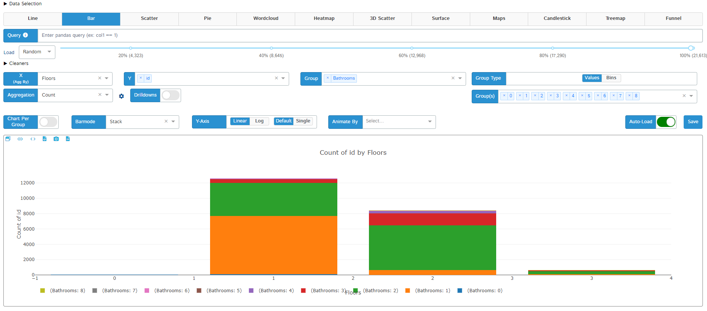Select Log Y-Axis scale

259,121
